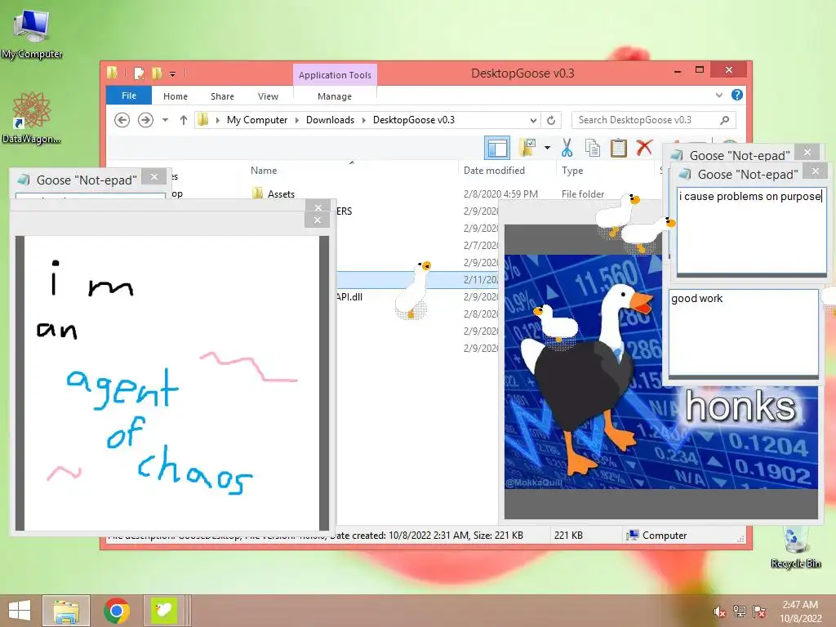836x627 pixels.
Task: Click the honks goose meme image
Action: tap(661, 371)
